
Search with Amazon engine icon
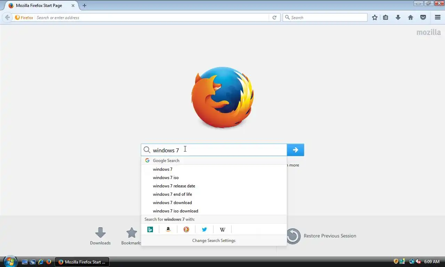pos(168,229)
